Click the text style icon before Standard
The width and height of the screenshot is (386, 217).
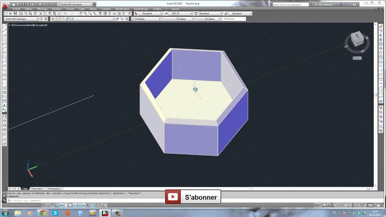click(x=136, y=14)
